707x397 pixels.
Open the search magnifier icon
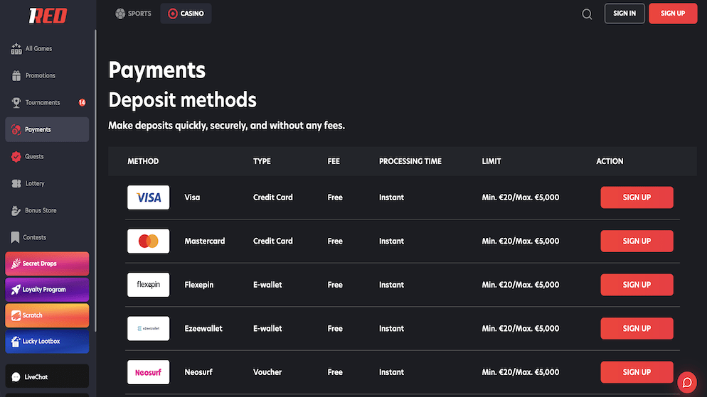coord(587,14)
